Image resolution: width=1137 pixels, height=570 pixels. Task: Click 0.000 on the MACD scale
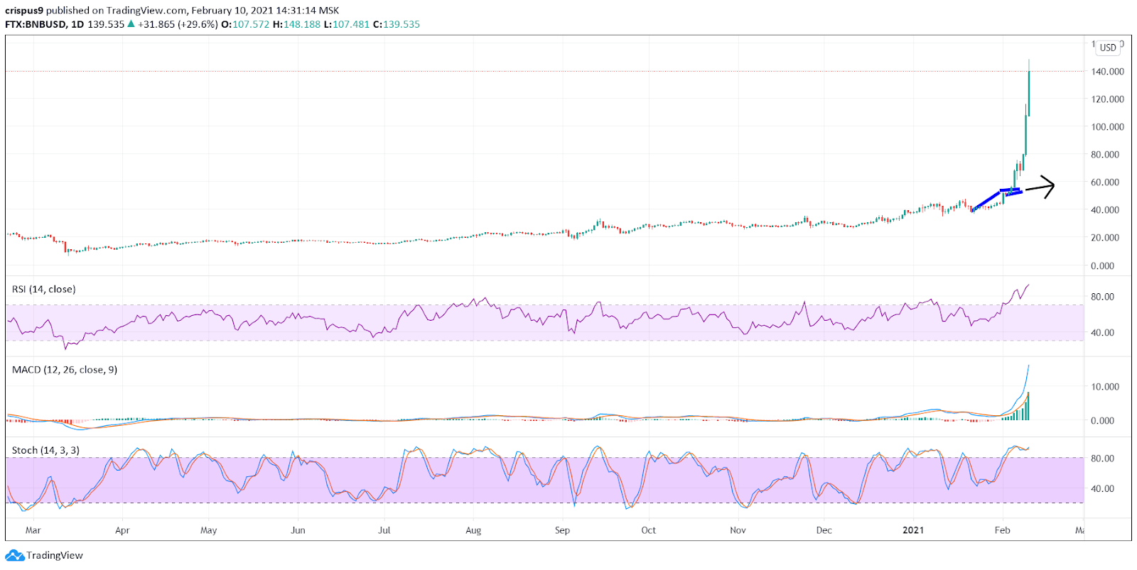pos(1103,421)
